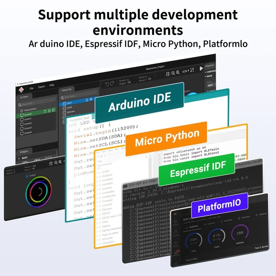
Task: Collapse the BASIC widgets group
Action: (23, 158)
